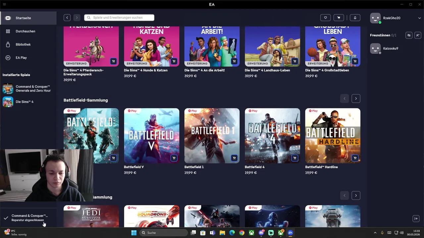The height and width of the screenshot is (238, 424).
Task: Click Command & Conquer Reparatur abgeschlossen notification
Action: coord(28,218)
